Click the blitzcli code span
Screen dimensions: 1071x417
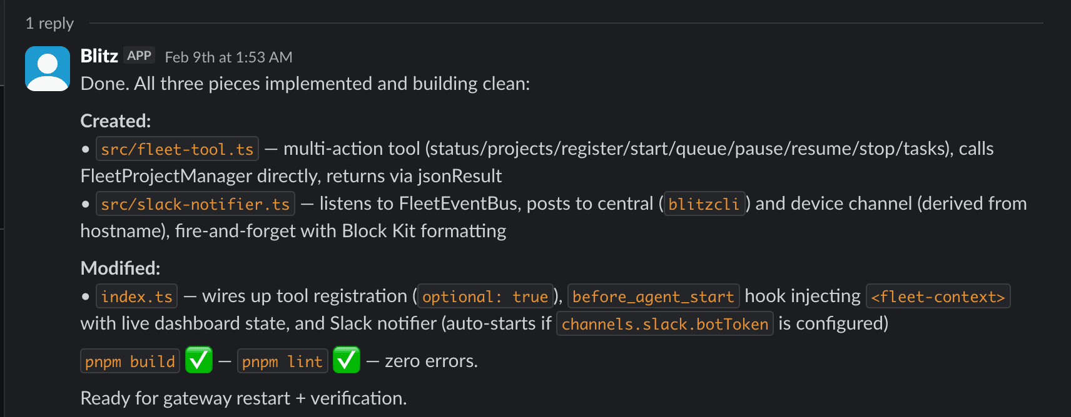click(703, 204)
